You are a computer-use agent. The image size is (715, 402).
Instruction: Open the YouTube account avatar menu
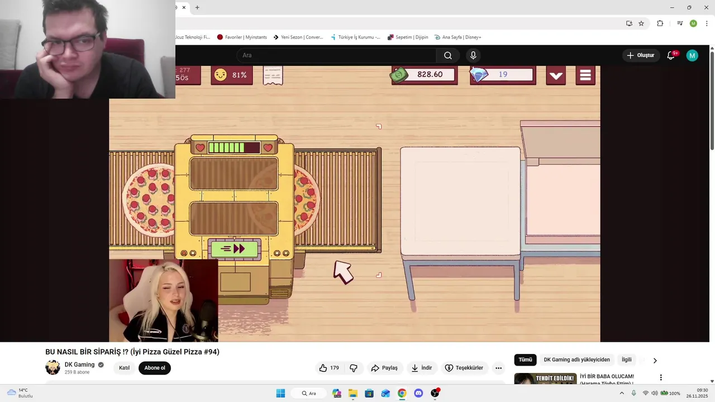click(692, 55)
